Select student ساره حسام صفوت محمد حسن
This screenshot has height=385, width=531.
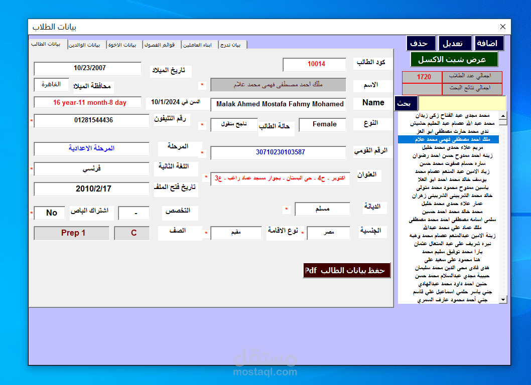tap(448, 163)
